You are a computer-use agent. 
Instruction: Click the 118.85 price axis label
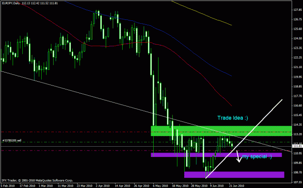pos(298,86)
